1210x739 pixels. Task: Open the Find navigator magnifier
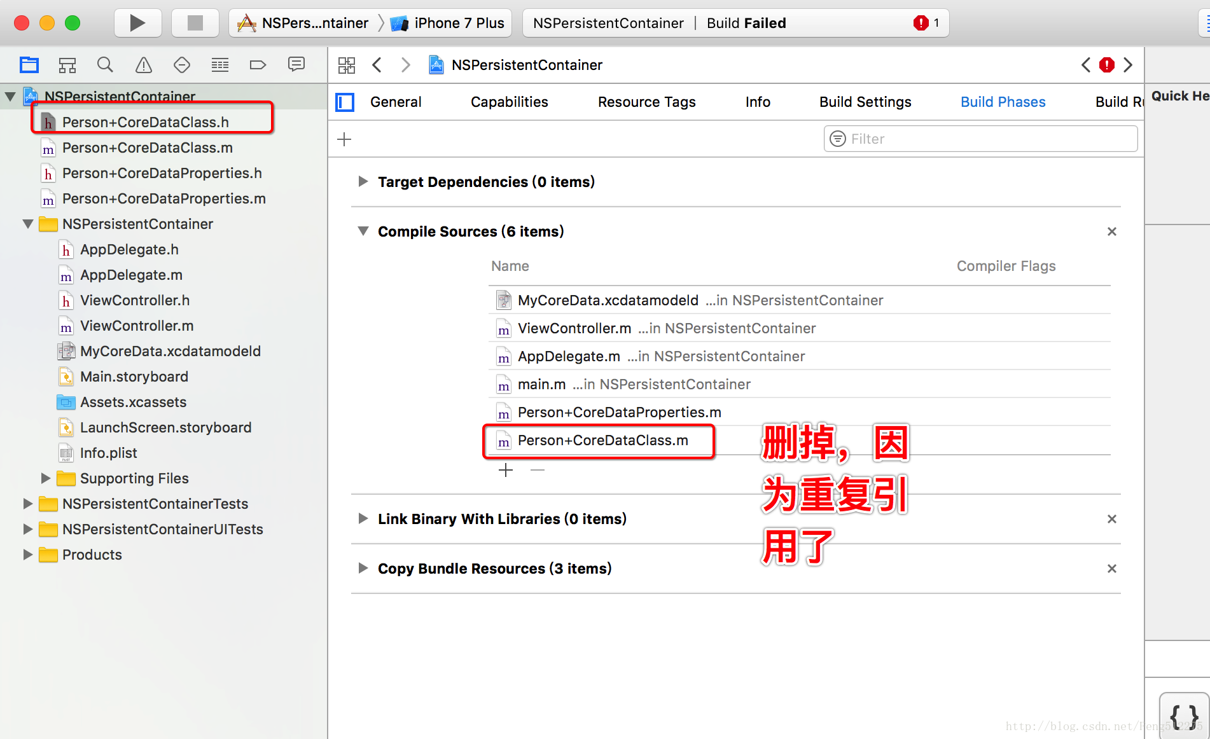[105, 65]
